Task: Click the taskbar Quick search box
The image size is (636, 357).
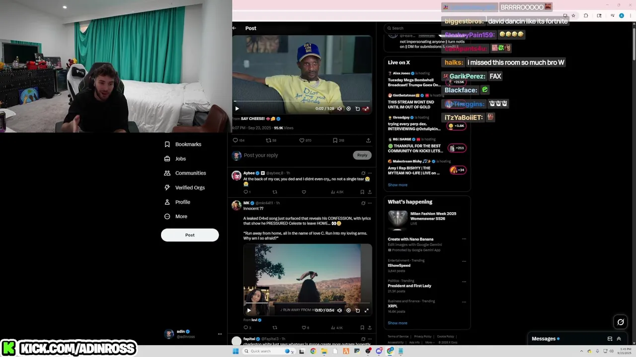Action: pos(268,351)
